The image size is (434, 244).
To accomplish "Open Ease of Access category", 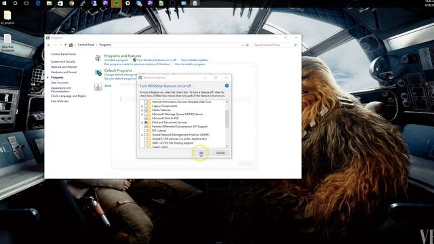I will click(60, 101).
